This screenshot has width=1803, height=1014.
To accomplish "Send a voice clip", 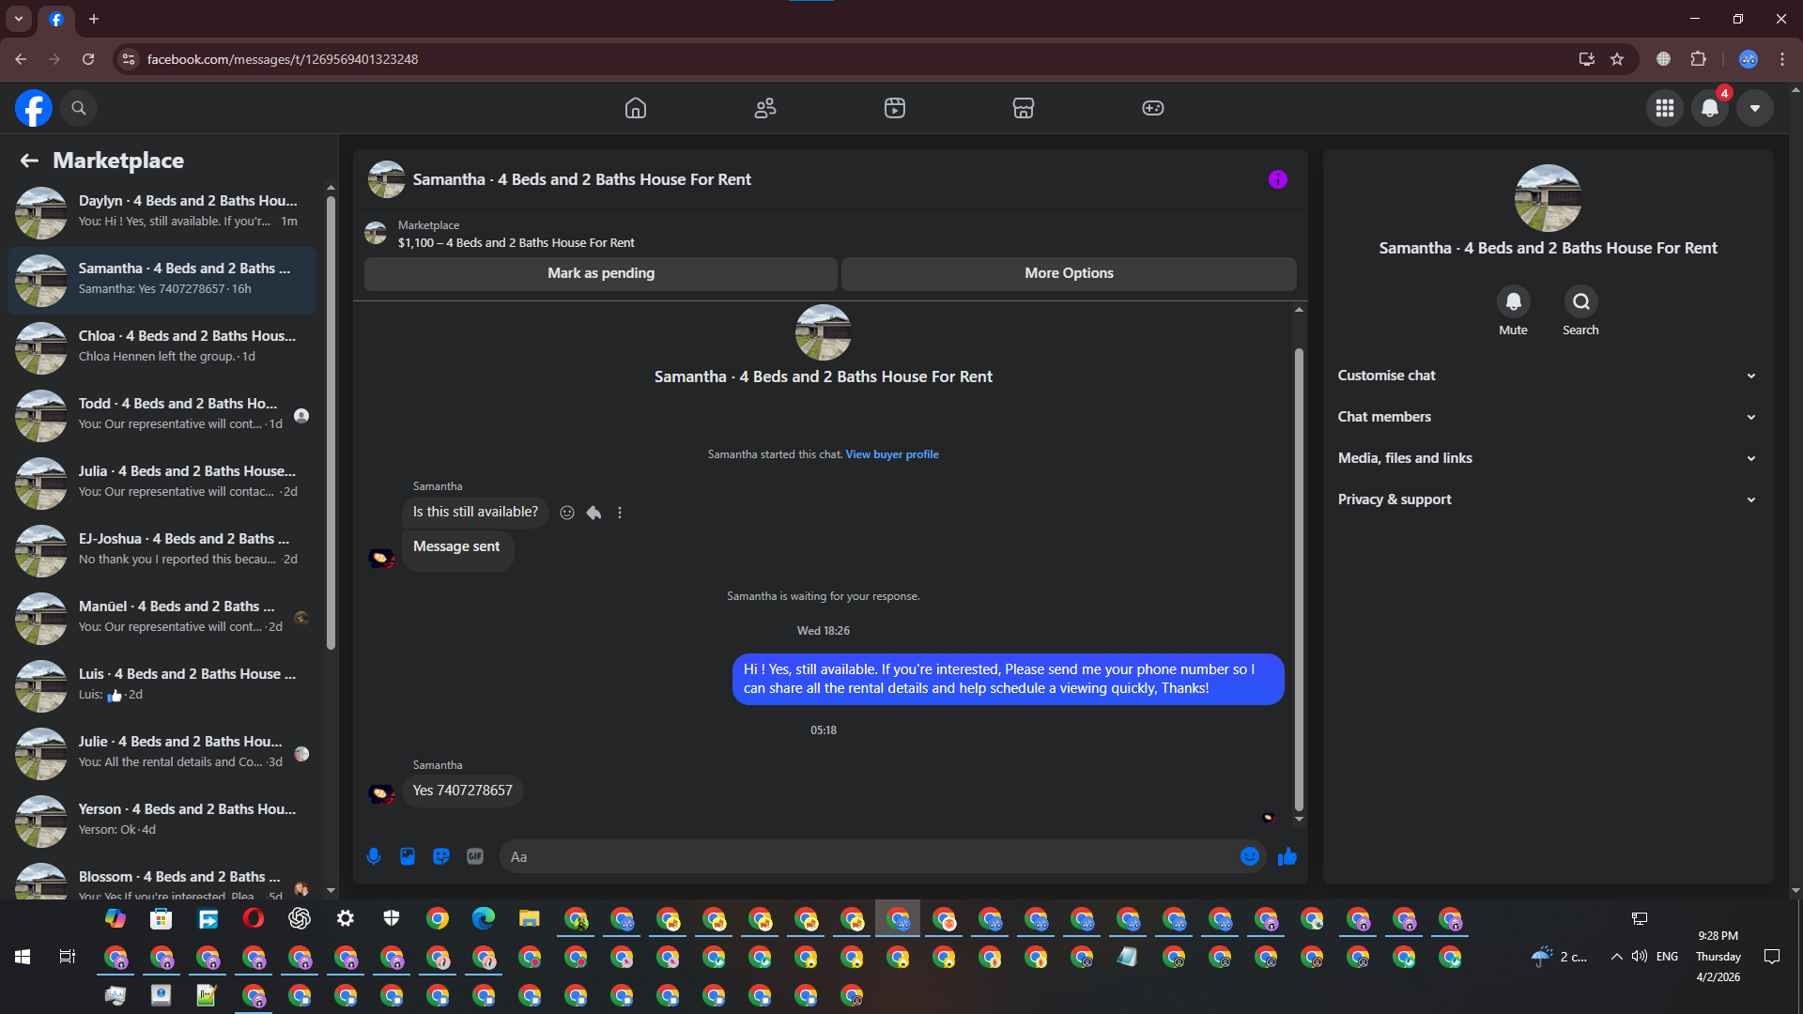I will [x=374, y=856].
